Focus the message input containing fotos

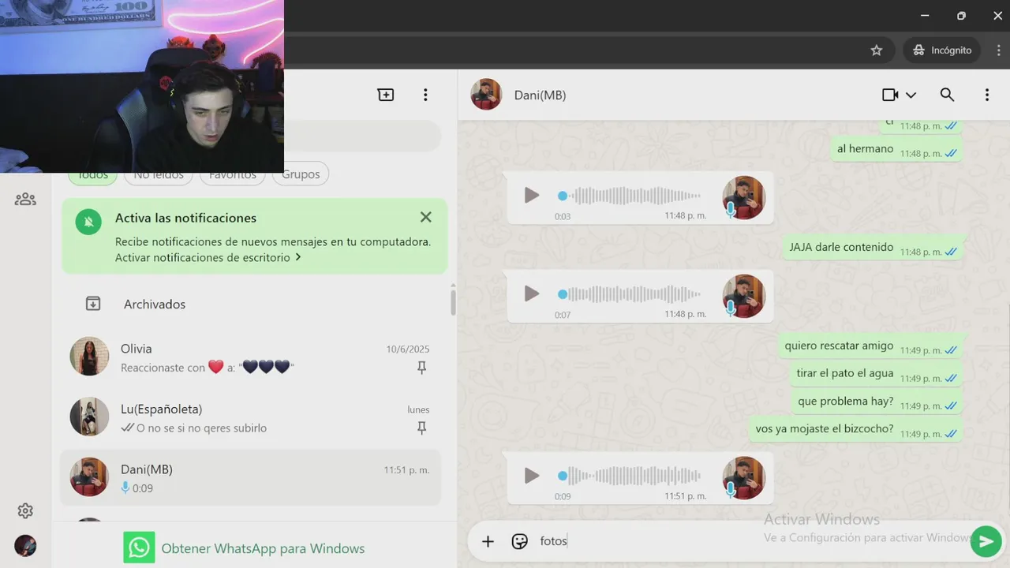click(x=750, y=541)
